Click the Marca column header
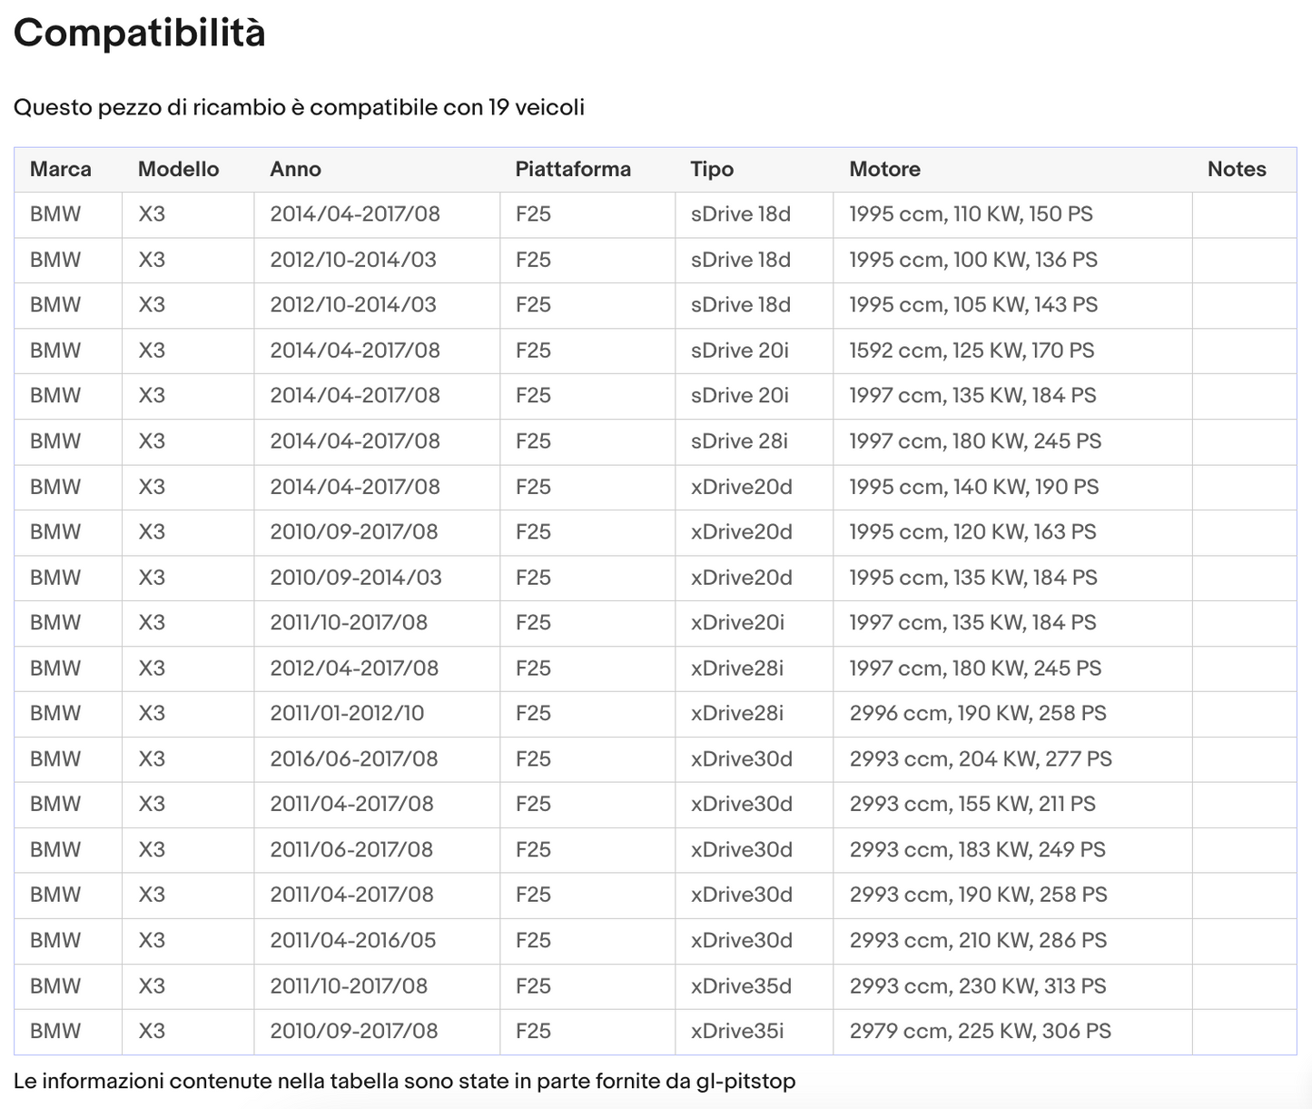Viewport: 1312px width, 1109px height. (61, 169)
